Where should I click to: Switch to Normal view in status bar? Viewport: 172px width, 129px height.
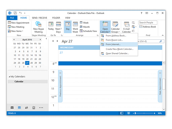coord(122,113)
